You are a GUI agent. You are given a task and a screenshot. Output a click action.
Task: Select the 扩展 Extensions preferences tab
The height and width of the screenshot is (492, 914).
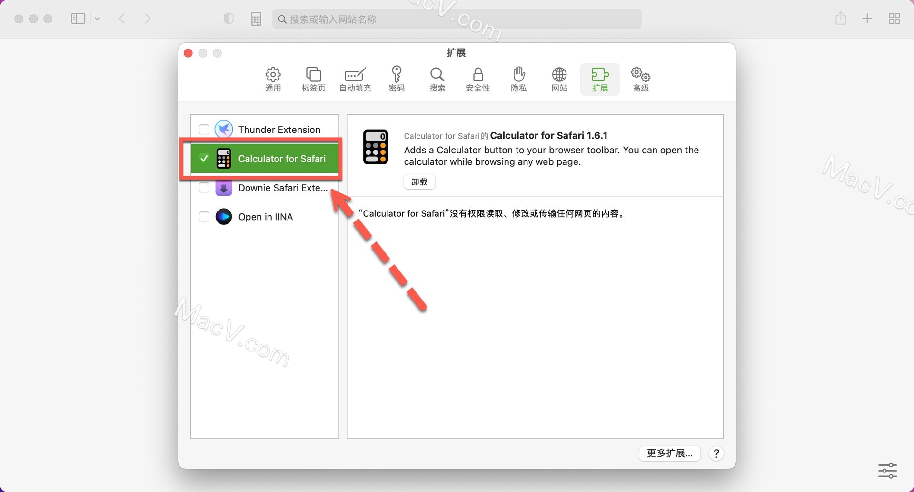pyautogui.click(x=600, y=80)
